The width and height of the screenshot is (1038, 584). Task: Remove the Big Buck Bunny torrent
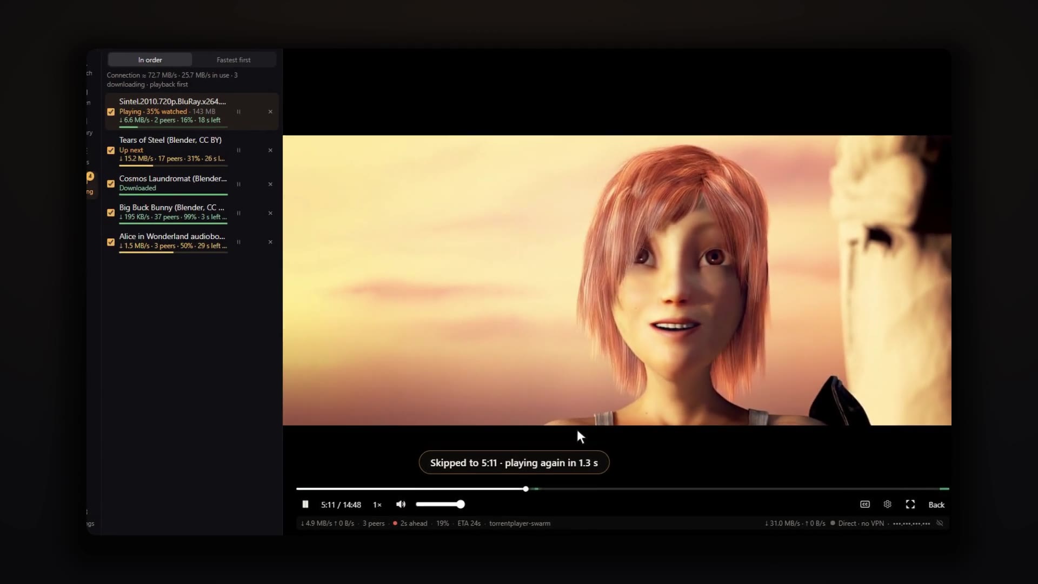270,213
